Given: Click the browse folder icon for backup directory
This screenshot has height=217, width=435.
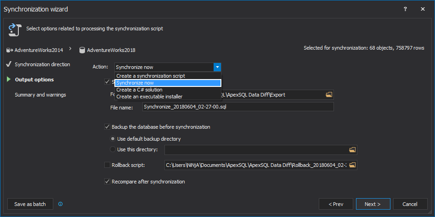Looking at the screenshot, I should click(352, 150).
